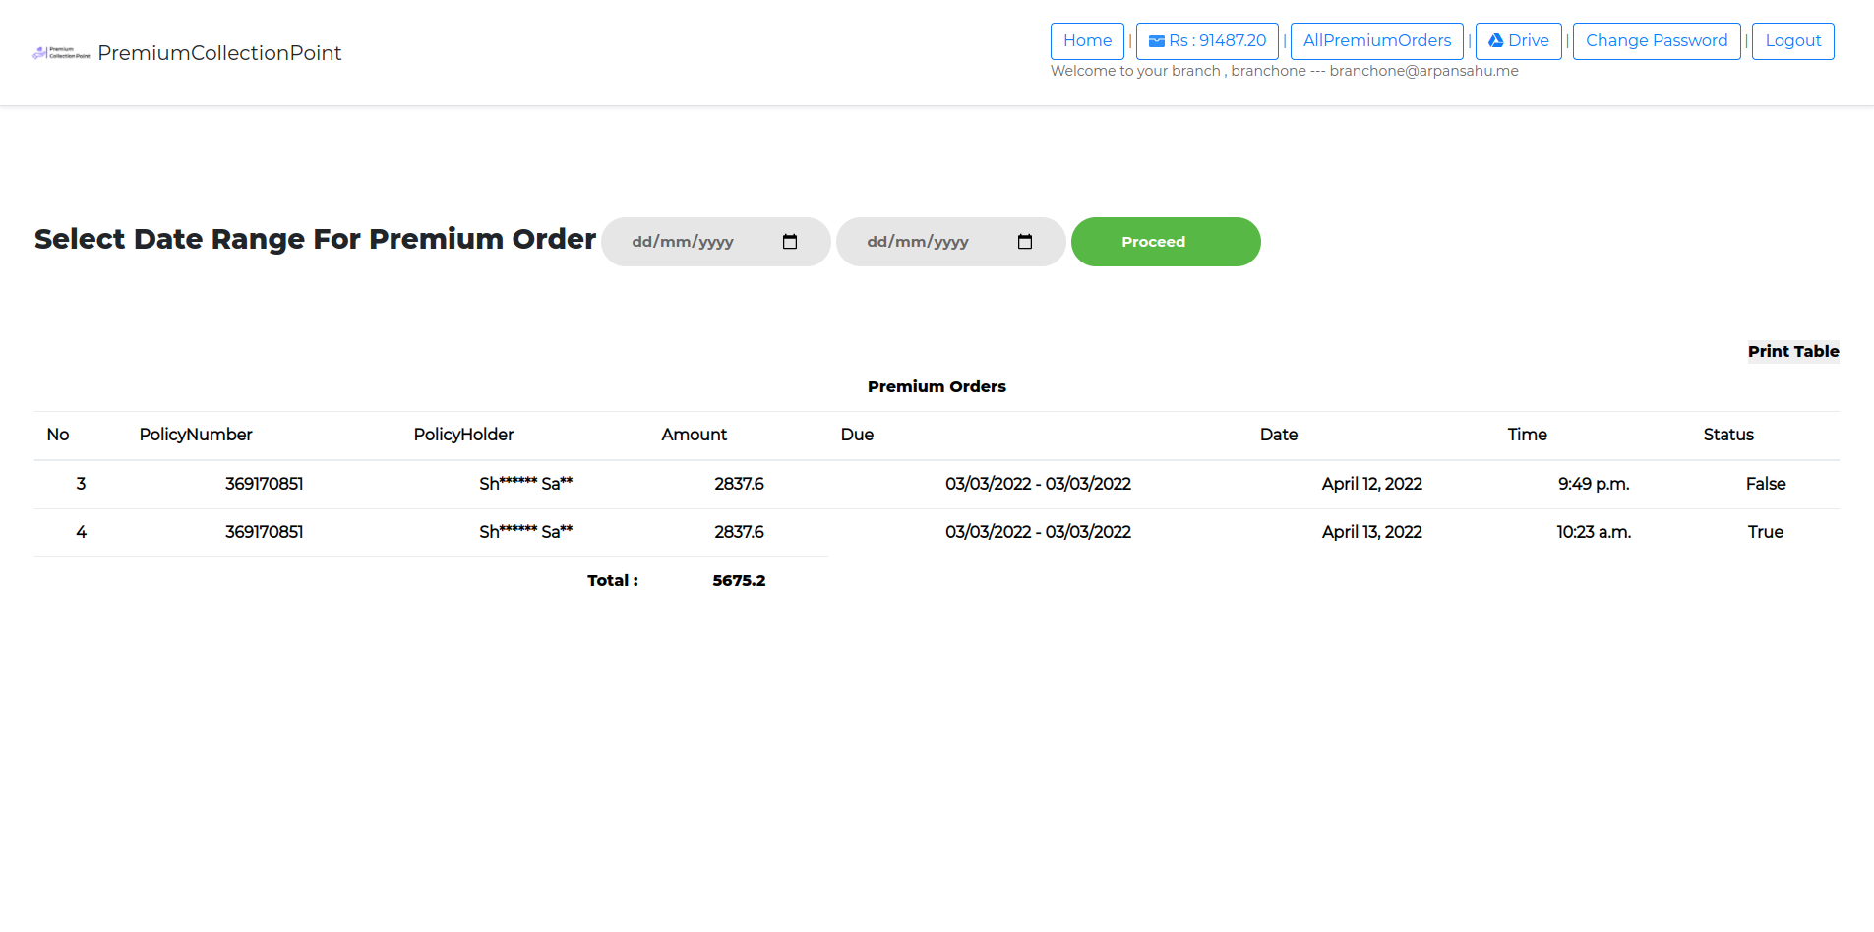This screenshot has width=1874, height=932.
Task: Click the PolicyNumber column header
Action: [196, 435]
